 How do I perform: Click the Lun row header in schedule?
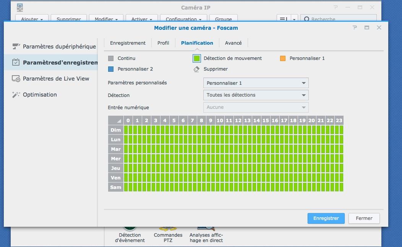(x=115, y=140)
